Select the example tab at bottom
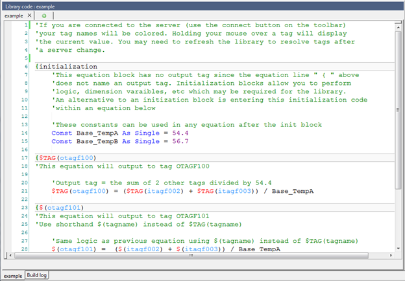This screenshot has width=405, height=281. point(13,276)
